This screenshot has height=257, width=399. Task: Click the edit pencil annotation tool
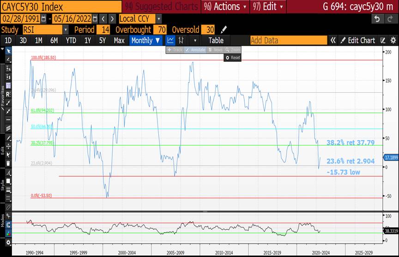pyautogui.click(x=8, y=138)
